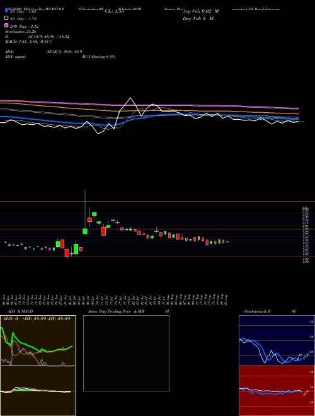Click the 'MACD: 1.55, 1.68, -0.13 C' reading
This screenshot has height=416, width=315.
point(28,42)
